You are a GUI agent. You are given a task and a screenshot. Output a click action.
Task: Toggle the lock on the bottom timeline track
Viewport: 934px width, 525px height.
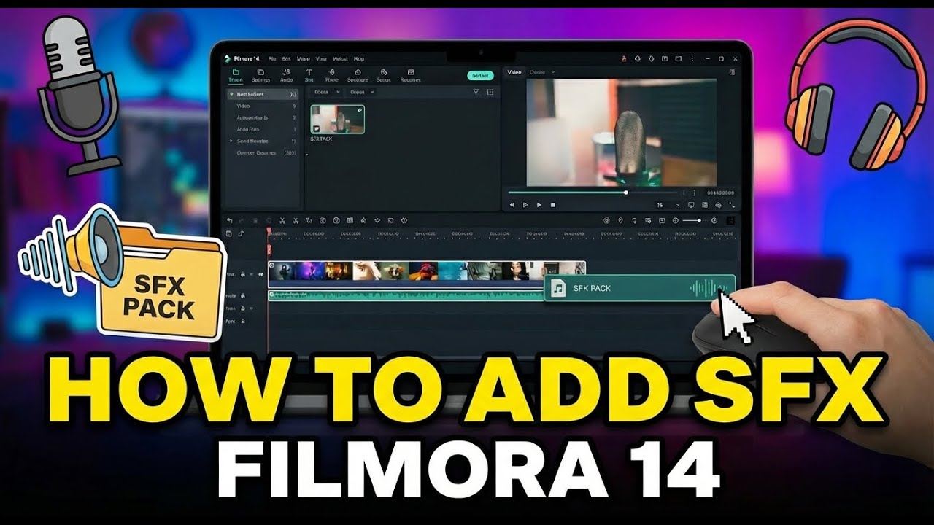pos(243,321)
